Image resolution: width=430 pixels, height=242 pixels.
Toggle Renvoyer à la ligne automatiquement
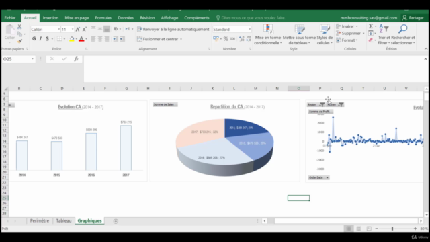[x=173, y=29]
